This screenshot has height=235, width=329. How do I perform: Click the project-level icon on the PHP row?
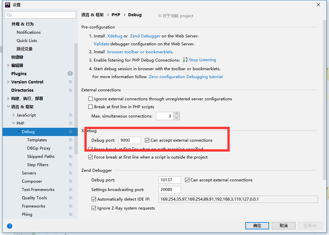click(71, 123)
